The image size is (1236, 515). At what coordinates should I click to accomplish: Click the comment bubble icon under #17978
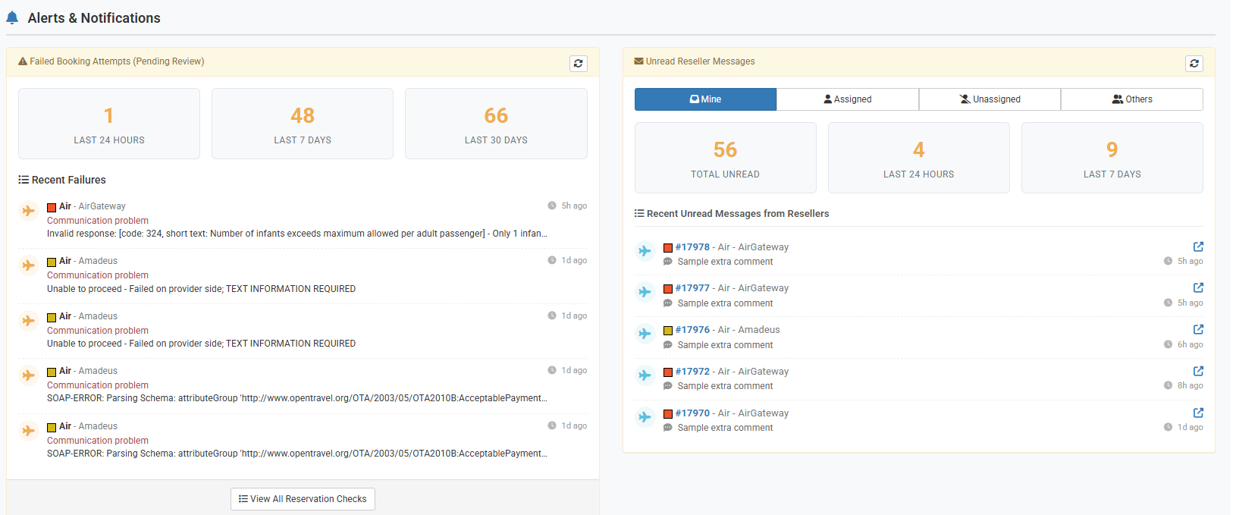(x=668, y=262)
